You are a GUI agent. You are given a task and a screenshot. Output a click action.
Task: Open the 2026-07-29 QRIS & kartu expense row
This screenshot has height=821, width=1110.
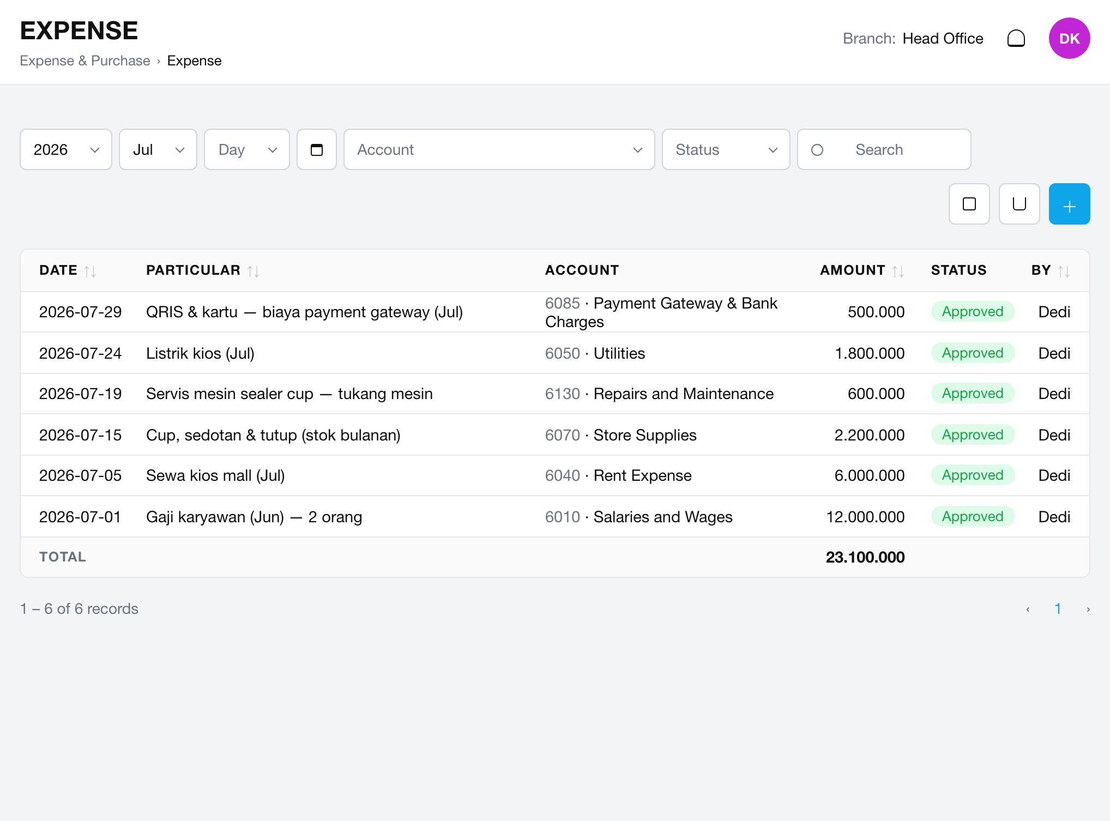point(554,312)
